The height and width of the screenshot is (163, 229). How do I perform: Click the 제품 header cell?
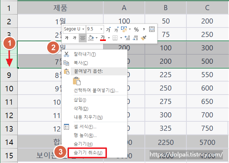(60, 8)
